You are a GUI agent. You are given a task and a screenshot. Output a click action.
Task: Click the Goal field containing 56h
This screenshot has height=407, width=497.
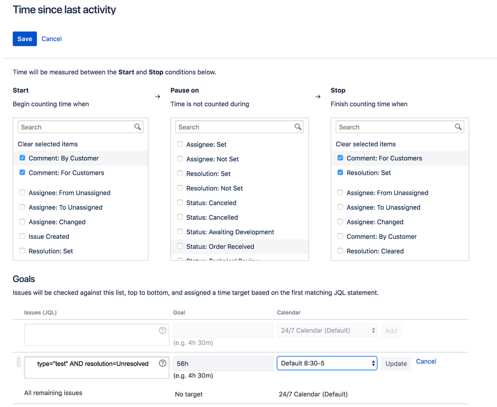pos(223,363)
